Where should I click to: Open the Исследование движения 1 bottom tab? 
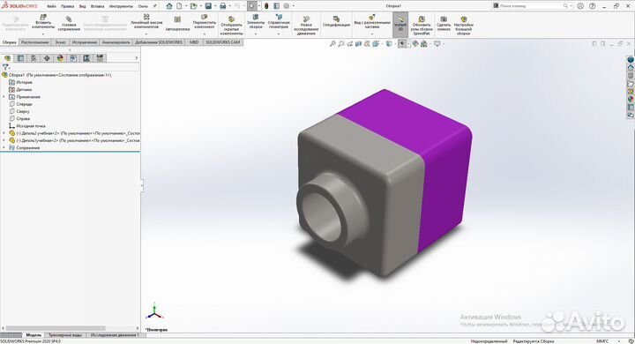(x=114, y=335)
